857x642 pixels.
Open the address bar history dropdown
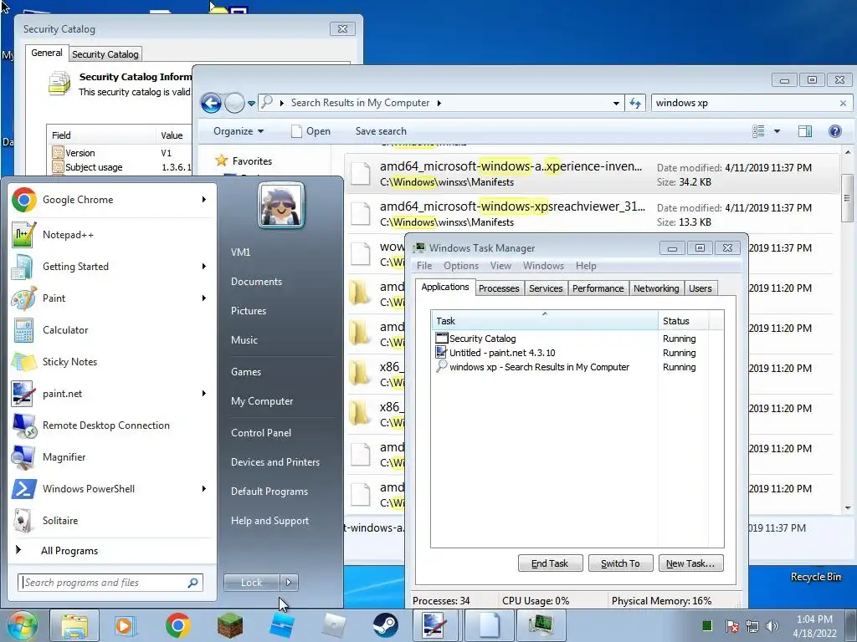(616, 103)
